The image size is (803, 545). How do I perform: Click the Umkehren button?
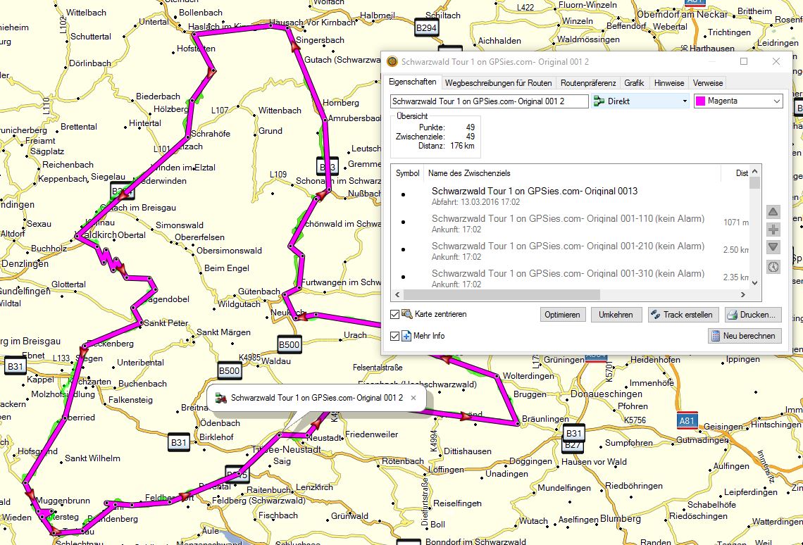pyautogui.click(x=616, y=315)
